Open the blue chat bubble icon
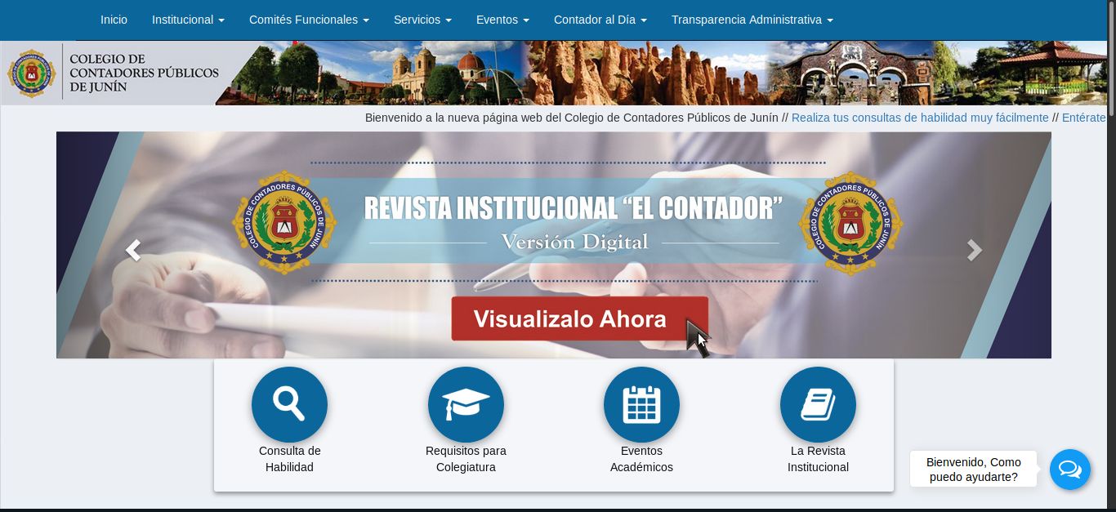The width and height of the screenshot is (1116, 512). point(1069,470)
